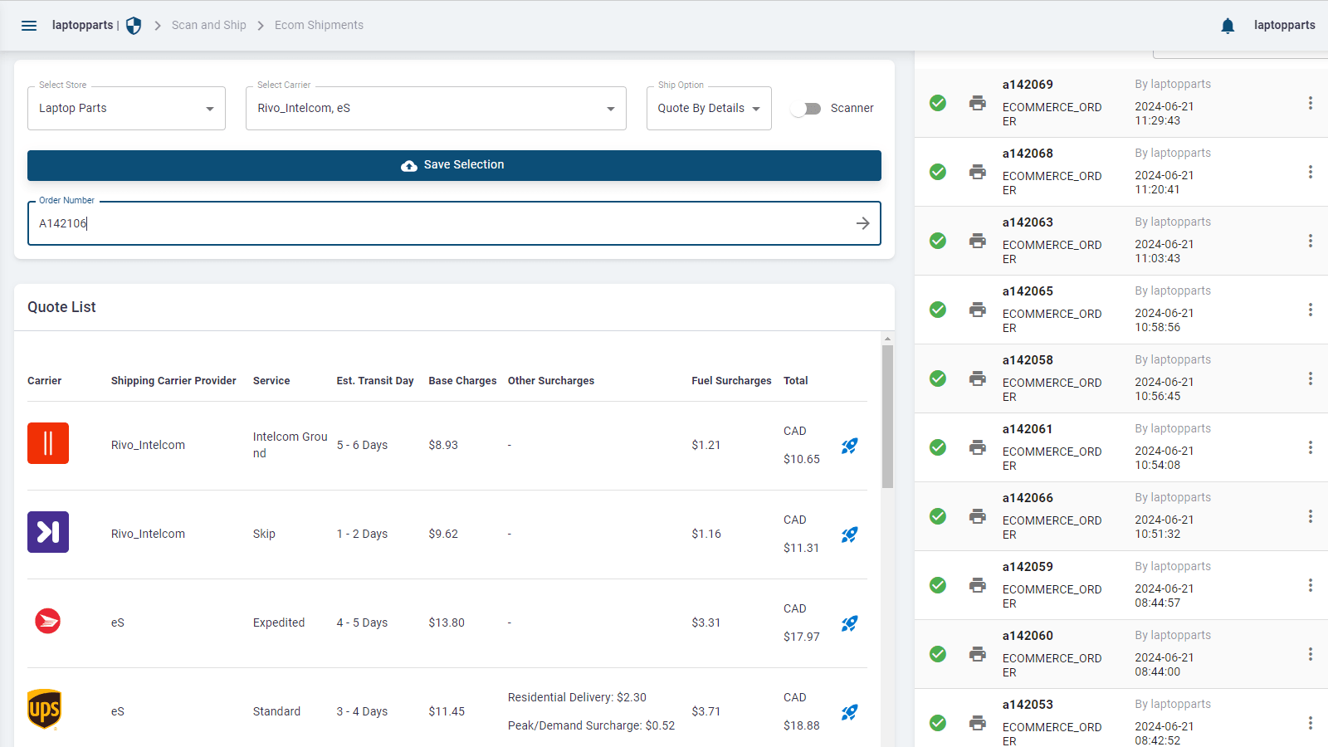
Task: Print label for order a142063
Action: pyautogui.click(x=978, y=241)
